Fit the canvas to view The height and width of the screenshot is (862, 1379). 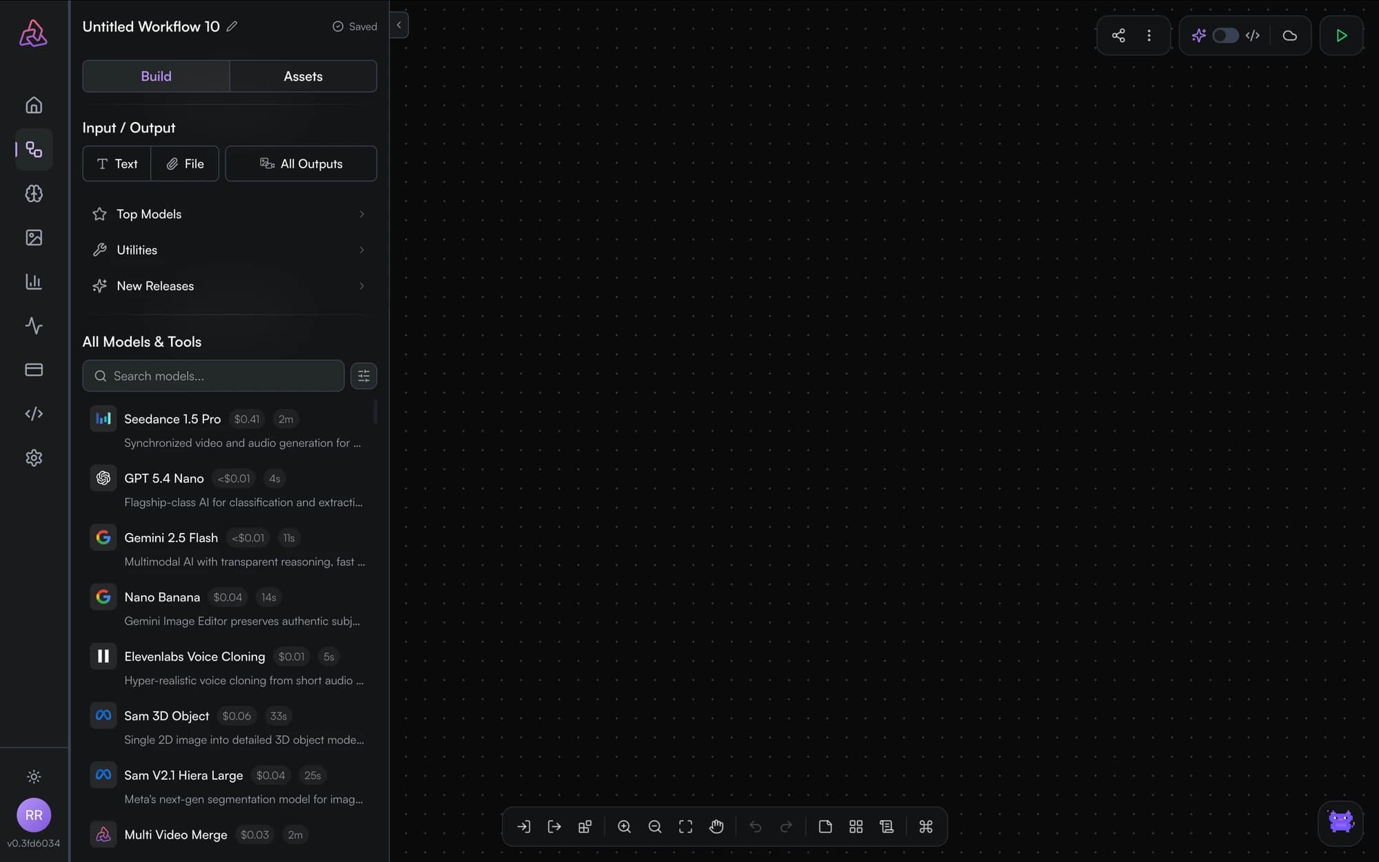pos(685,826)
